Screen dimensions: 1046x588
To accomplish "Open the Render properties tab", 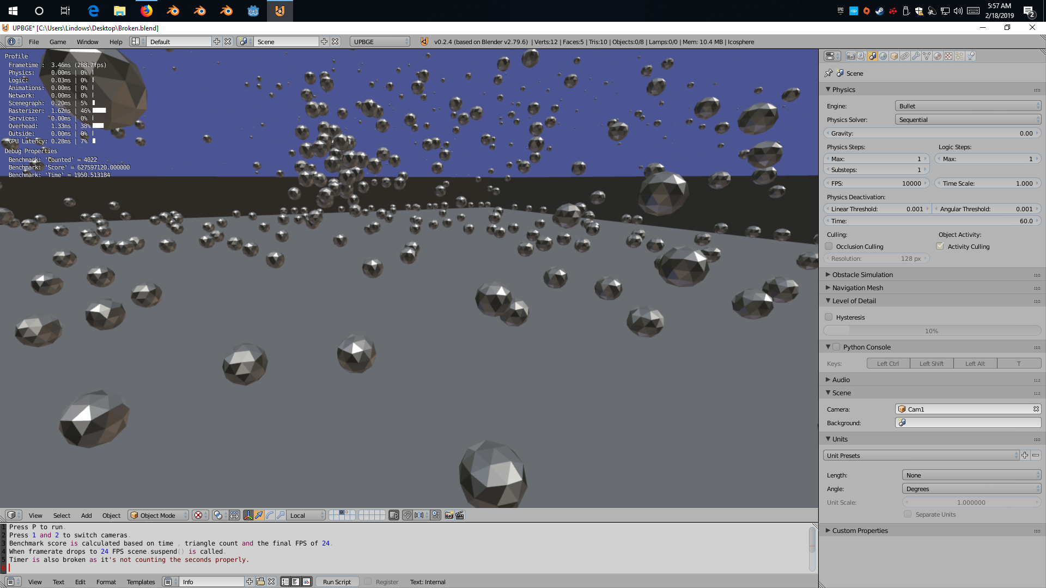I will tap(850, 56).
